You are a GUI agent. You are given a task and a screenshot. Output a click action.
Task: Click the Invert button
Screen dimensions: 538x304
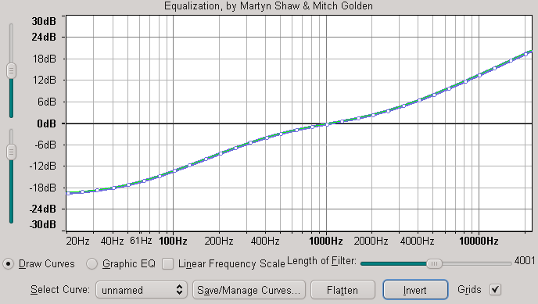click(415, 290)
